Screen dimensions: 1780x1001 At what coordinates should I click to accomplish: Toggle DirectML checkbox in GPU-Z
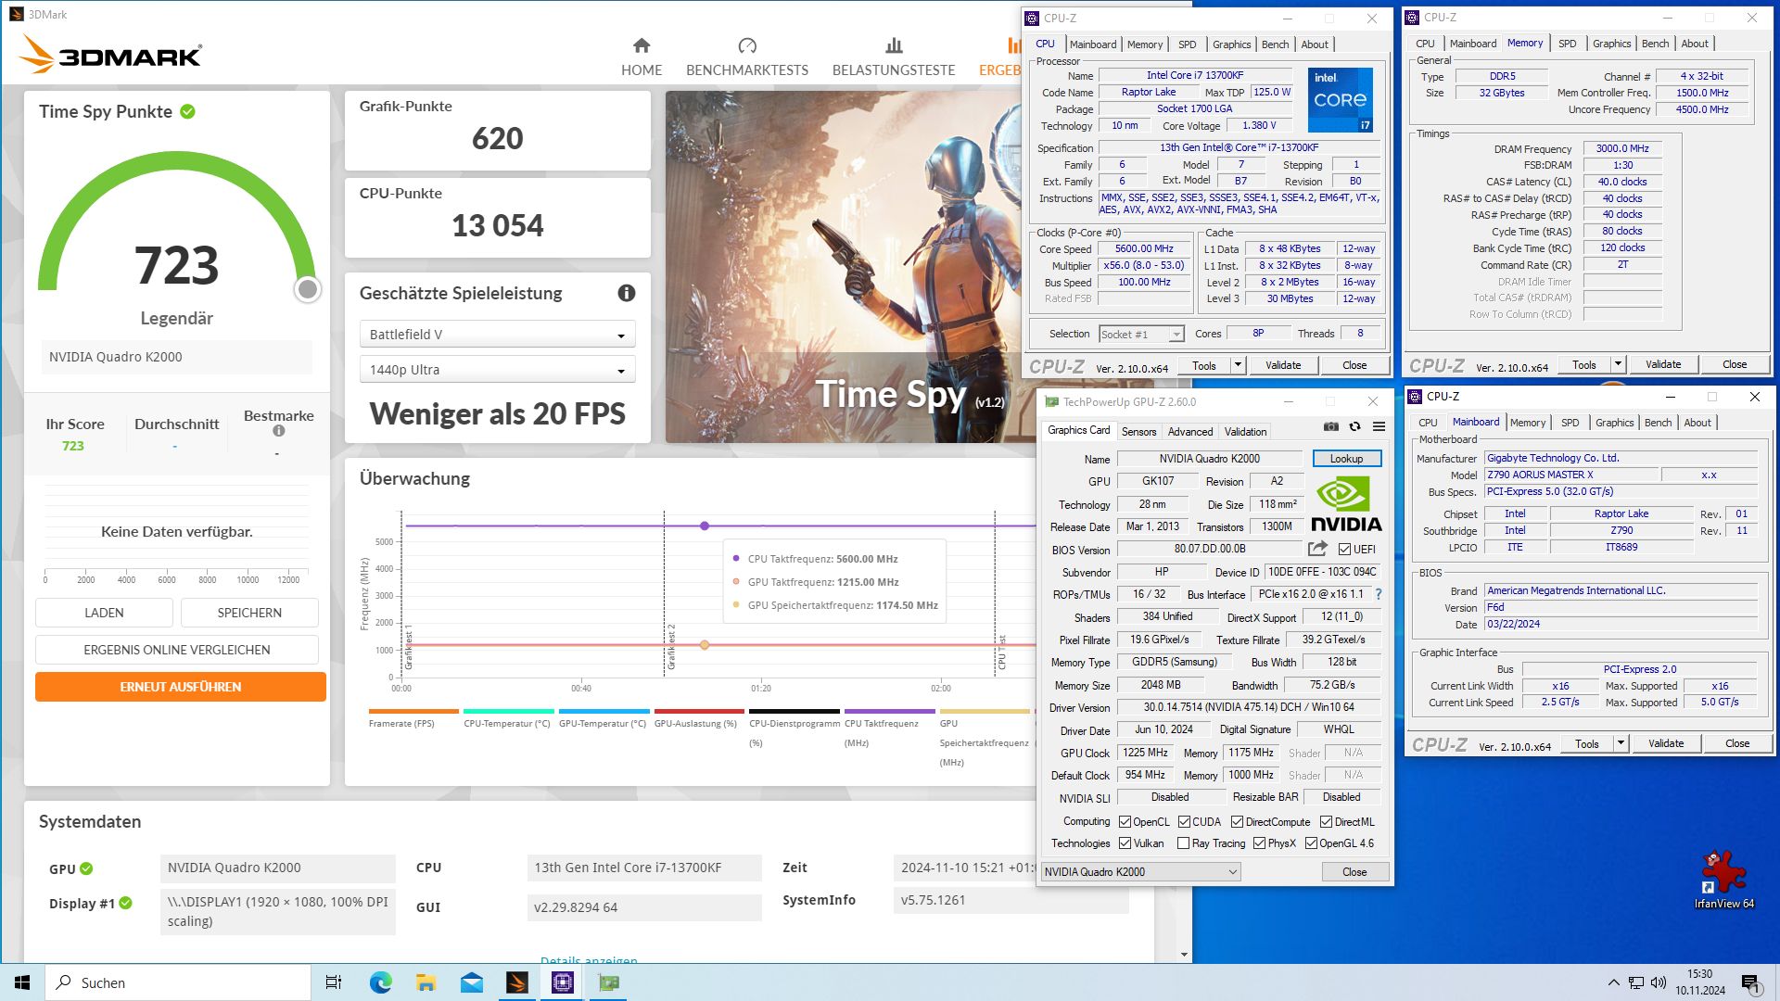point(1326,822)
